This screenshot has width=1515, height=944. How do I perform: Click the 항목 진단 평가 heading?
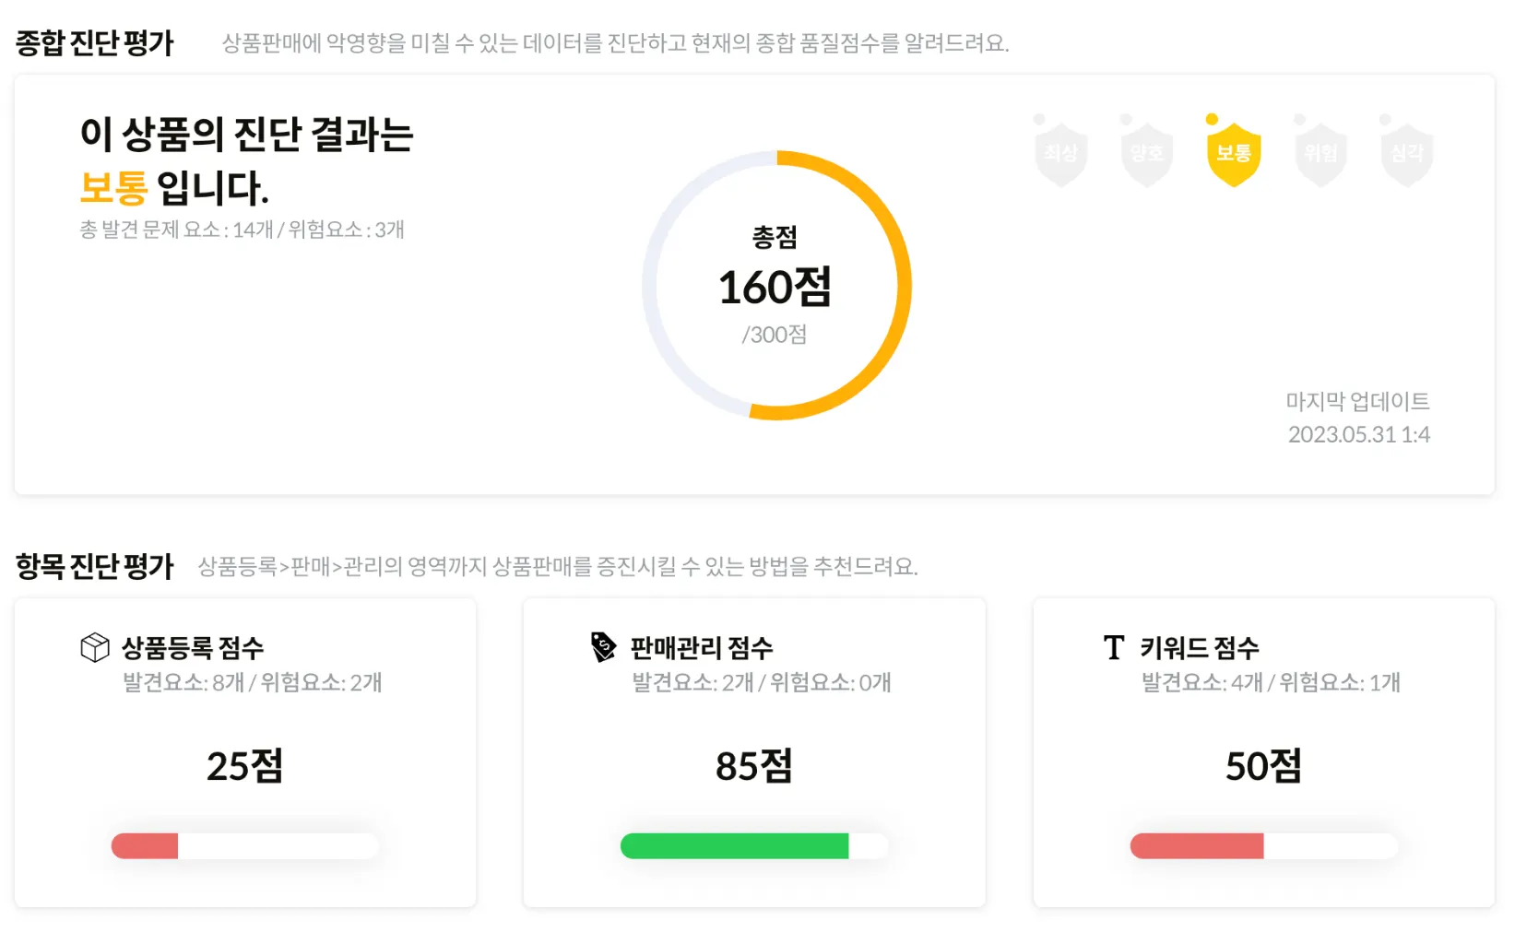pos(95,566)
